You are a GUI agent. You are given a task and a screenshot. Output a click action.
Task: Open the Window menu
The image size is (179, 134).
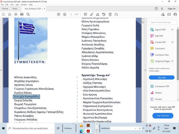click(24, 4)
